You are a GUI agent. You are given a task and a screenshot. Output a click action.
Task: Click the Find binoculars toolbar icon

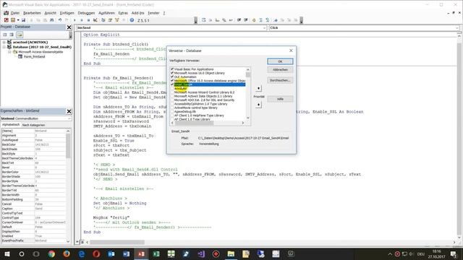pos(52,20)
